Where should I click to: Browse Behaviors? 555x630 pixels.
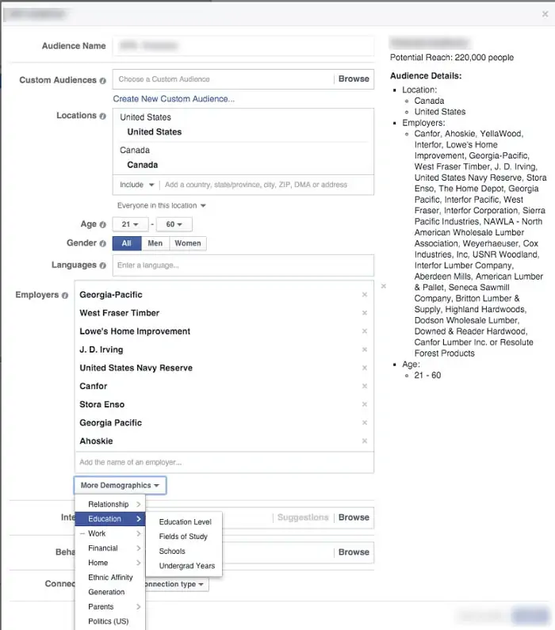tap(354, 552)
